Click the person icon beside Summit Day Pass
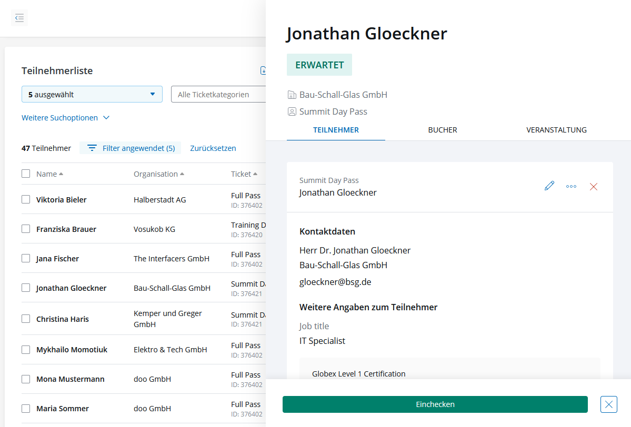631x427 pixels. (292, 112)
